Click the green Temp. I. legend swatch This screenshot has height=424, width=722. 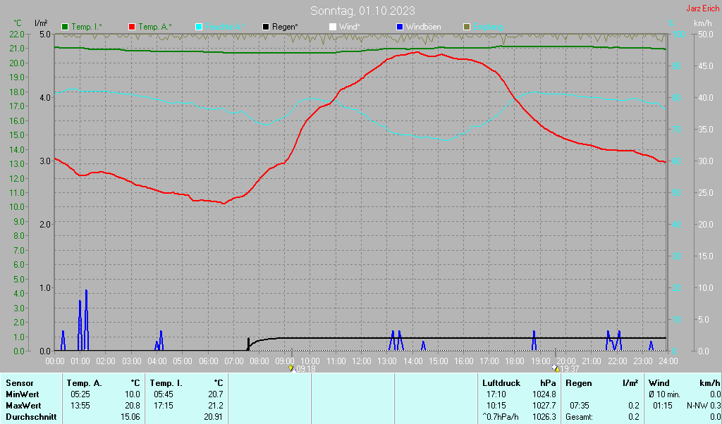[65, 27]
